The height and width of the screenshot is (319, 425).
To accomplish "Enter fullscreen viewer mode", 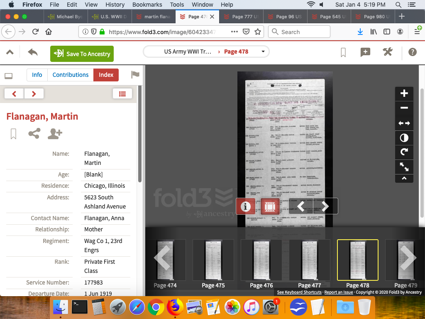I will (x=404, y=167).
